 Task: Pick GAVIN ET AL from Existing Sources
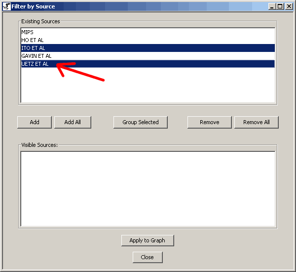click(x=37, y=56)
